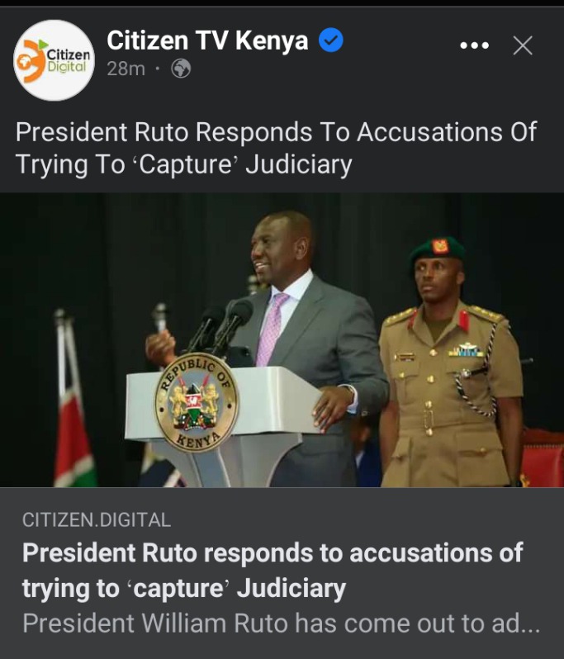Click the blue verified badge

(331, 40)
